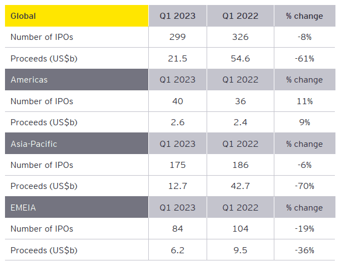Select the Americas section header
This screenshot has height=266, width=341.
[77, 80]
